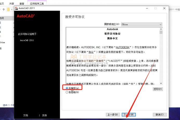
Task: Select the 我拒绝(R) radio button
Action: pos(67,92)
